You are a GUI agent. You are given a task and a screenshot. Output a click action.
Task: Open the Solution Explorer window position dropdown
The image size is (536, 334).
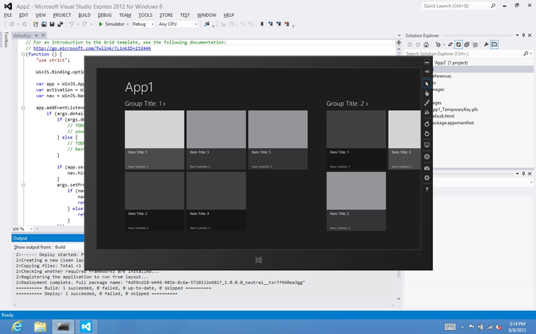click(x=517, y=35)
